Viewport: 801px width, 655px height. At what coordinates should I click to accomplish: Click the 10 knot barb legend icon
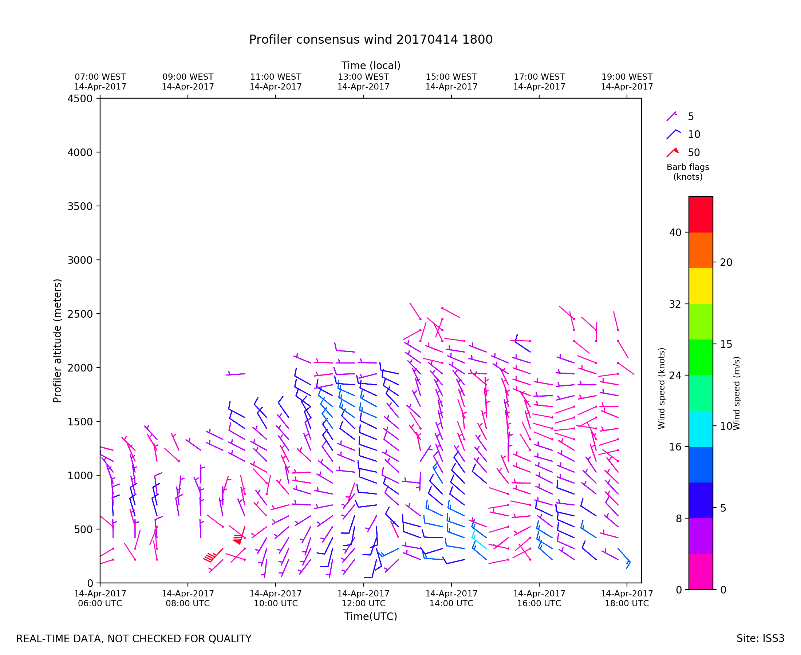pyautogui.click(x=673, y=134)
